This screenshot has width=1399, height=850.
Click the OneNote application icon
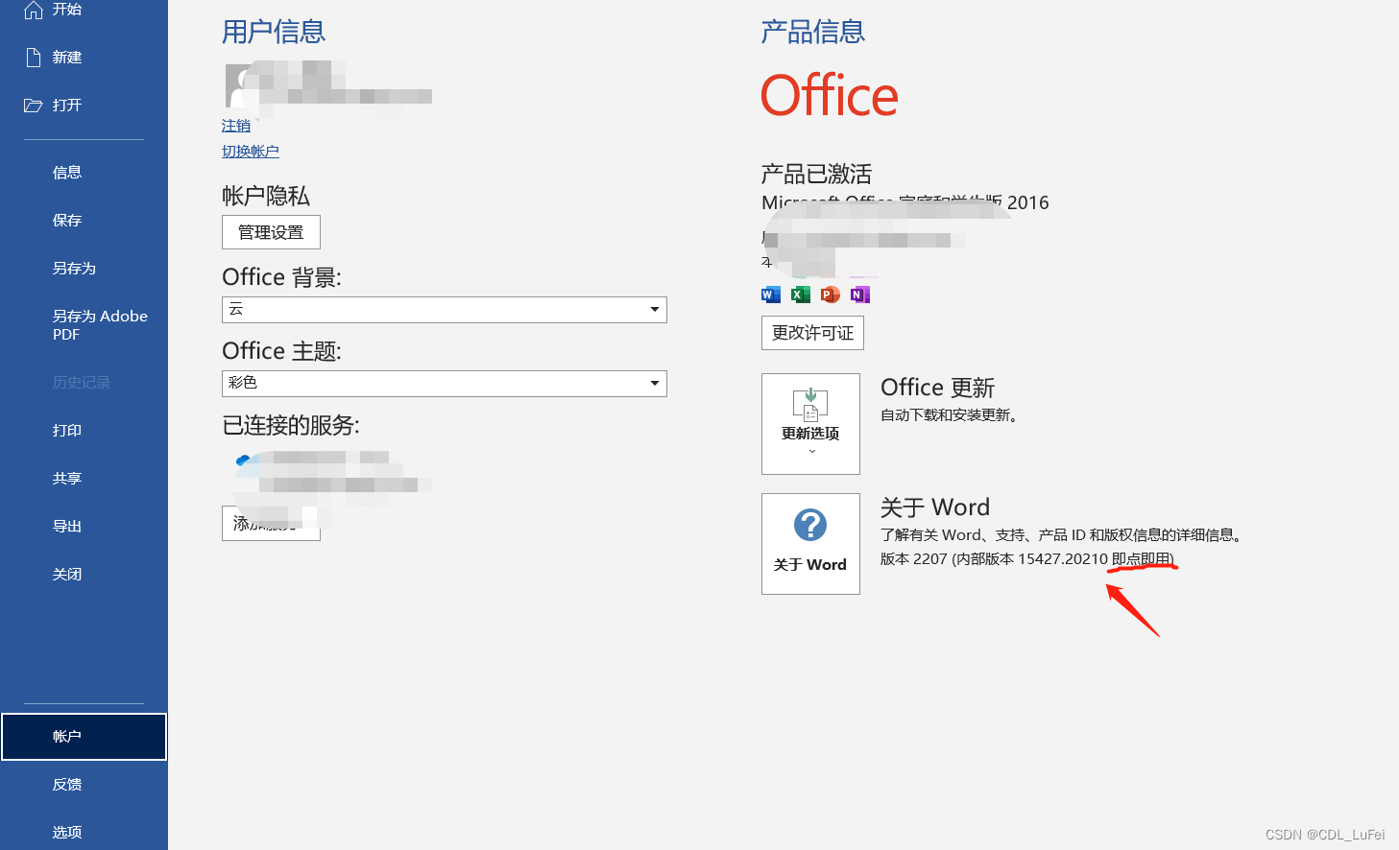(859, 295)
